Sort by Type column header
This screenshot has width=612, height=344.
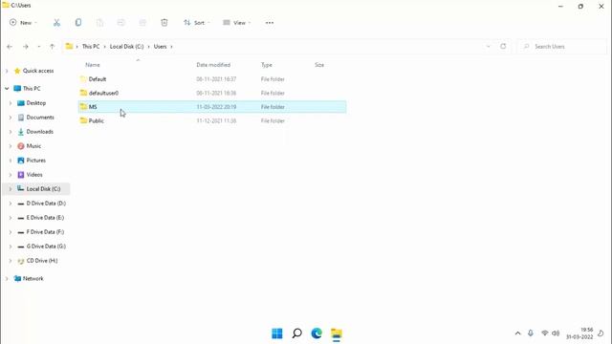267,65
